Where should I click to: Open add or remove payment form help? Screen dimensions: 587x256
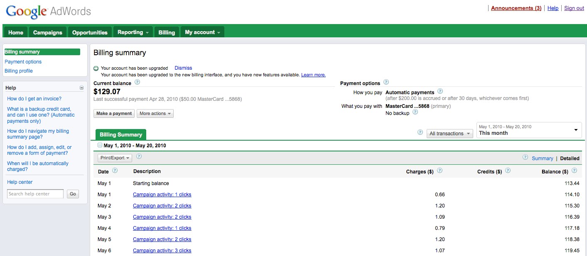39,150
